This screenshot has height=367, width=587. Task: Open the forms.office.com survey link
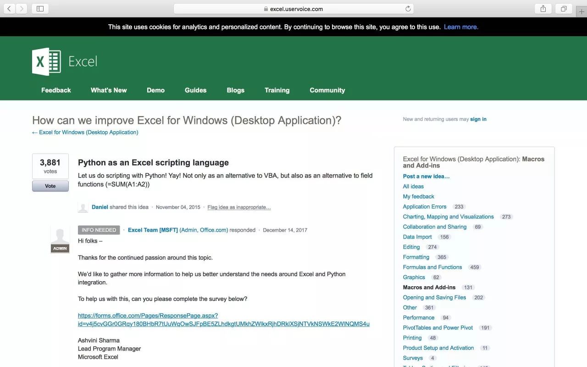[224, 320]
